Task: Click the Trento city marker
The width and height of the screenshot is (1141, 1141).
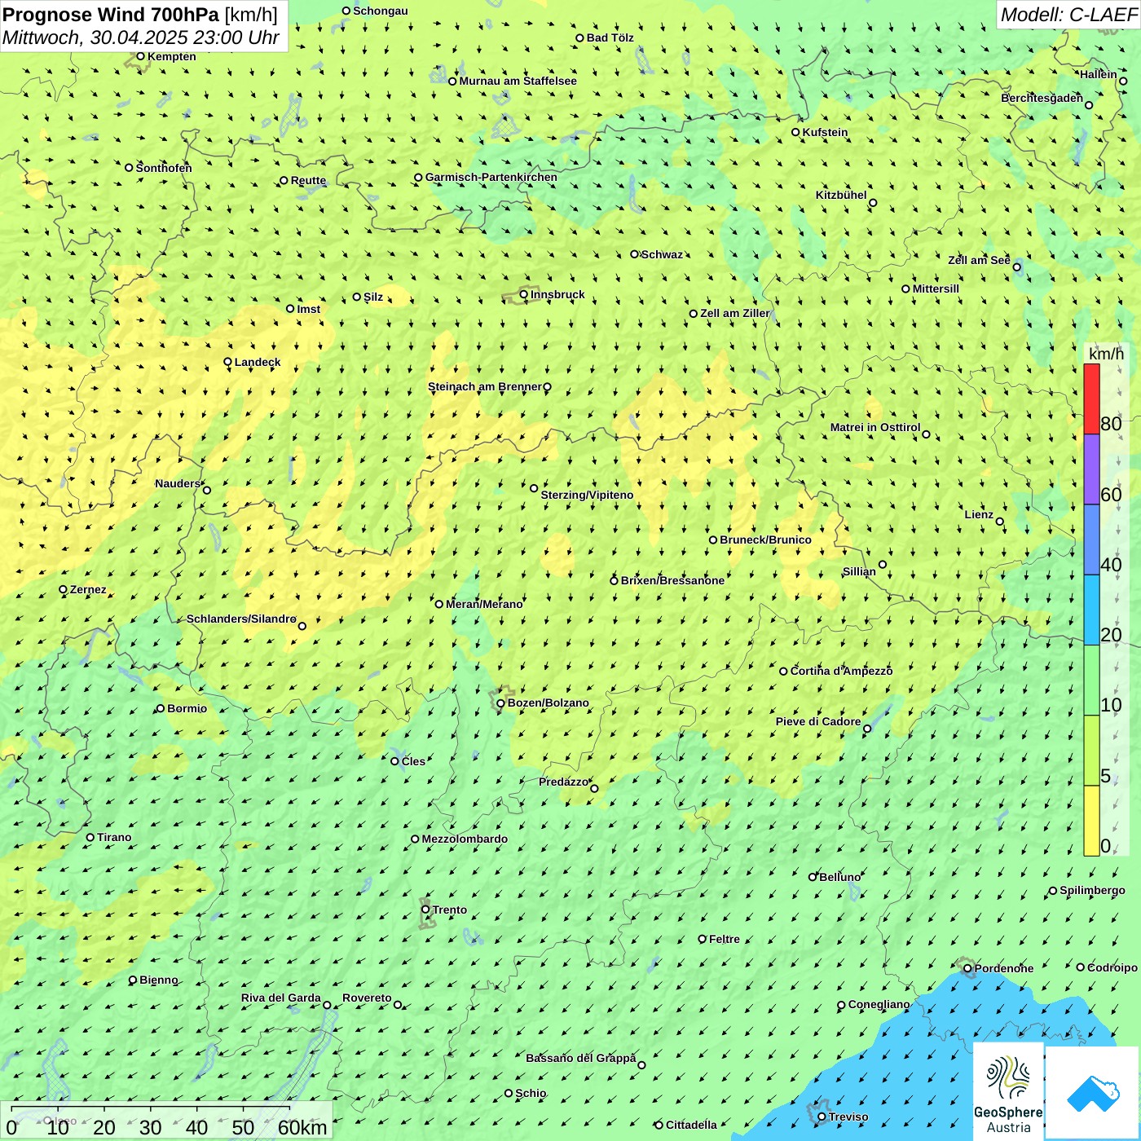Action: [425, 910]
